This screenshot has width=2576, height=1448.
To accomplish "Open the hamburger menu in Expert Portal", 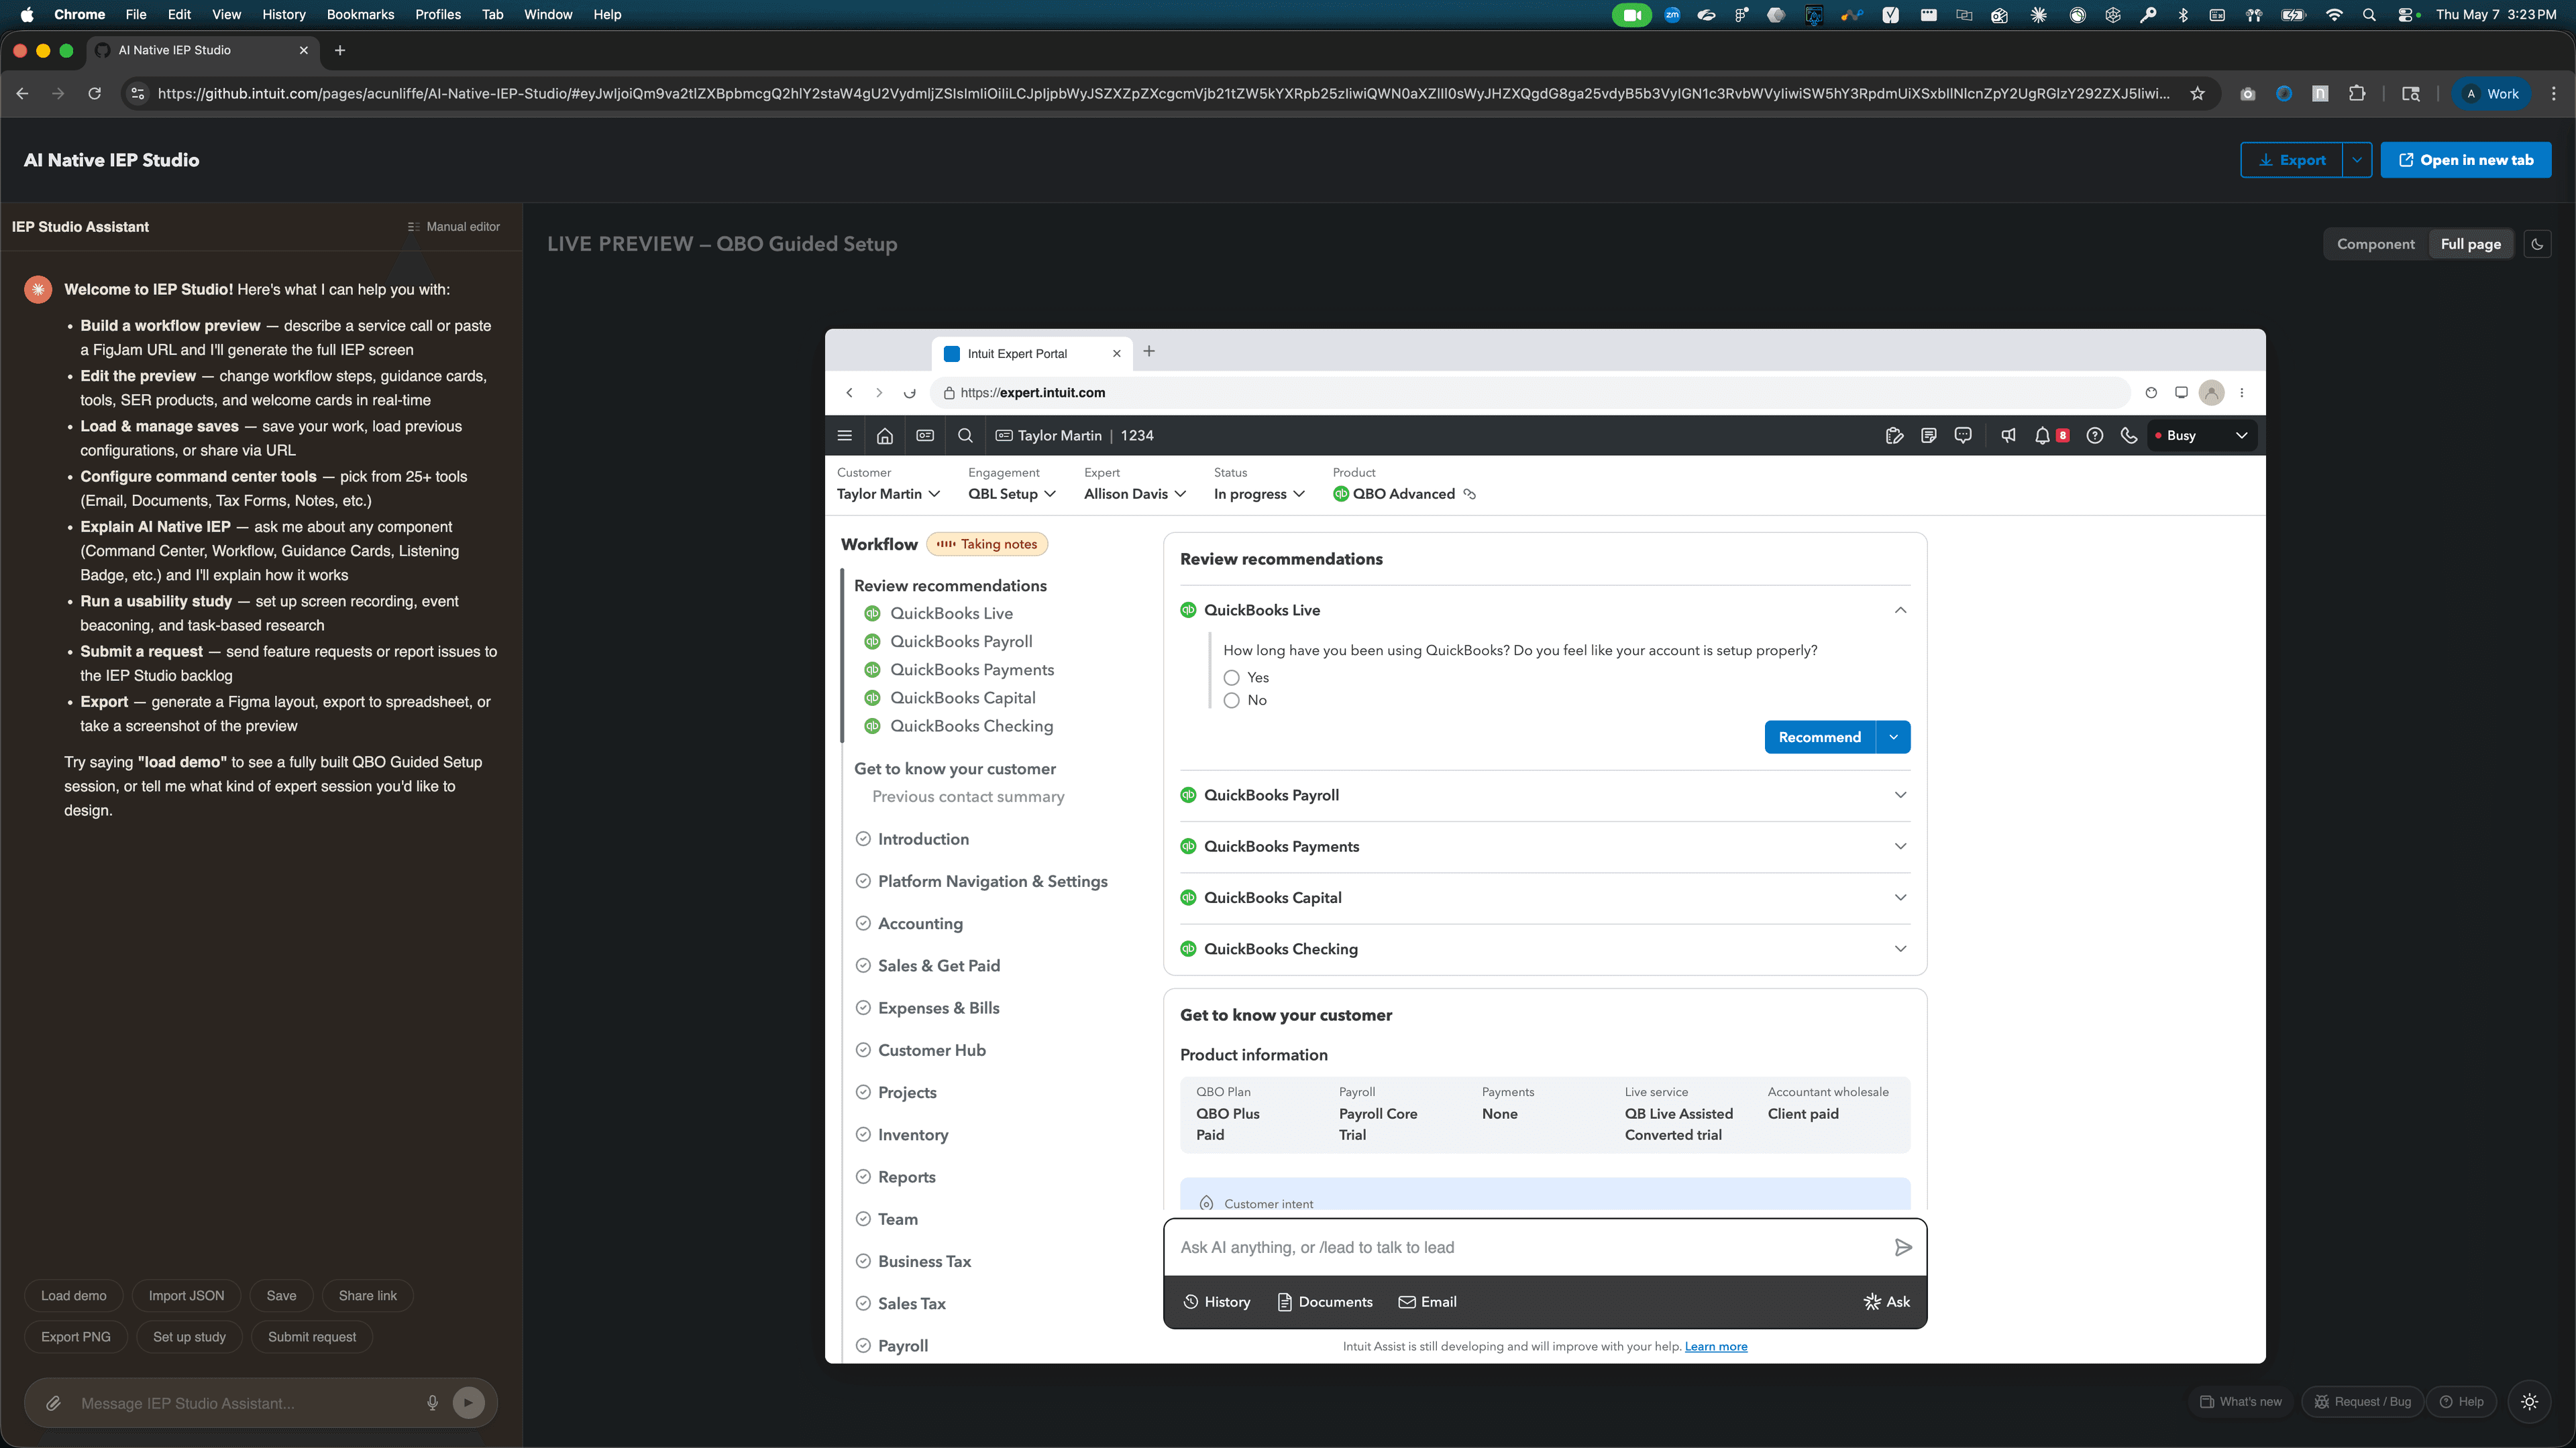I will point(845,436).
